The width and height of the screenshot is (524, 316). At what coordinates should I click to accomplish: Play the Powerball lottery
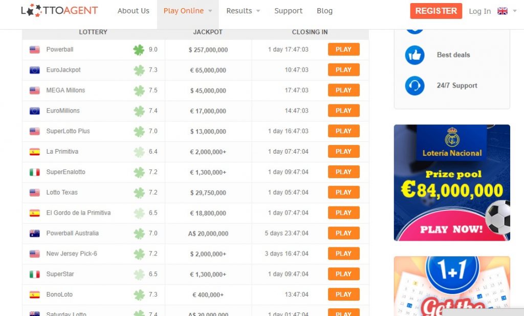(x=343, y=49)
